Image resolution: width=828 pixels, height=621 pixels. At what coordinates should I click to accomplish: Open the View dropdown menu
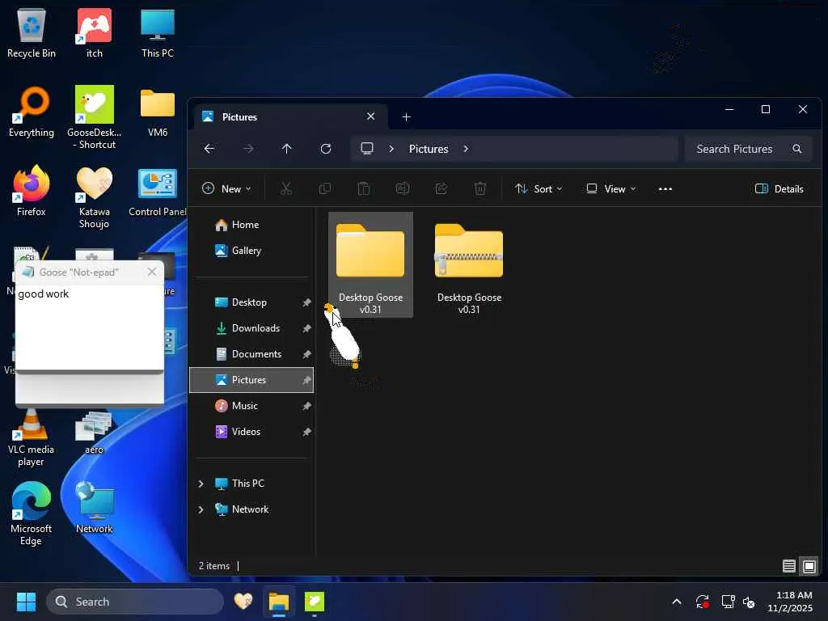click(x=611, y=188)
